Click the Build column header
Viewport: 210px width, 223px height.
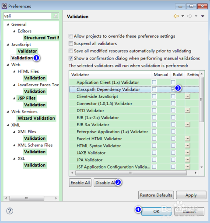pyautogui.click(x=178, y=74)
